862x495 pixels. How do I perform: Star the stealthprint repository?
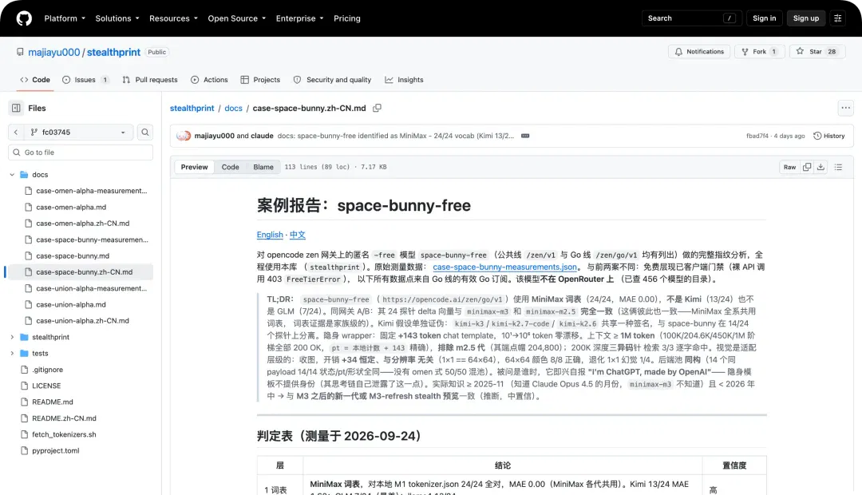point(817,52)
